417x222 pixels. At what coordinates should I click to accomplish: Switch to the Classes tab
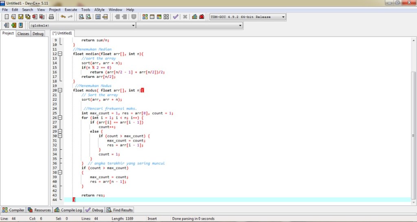[x=23, y=34]
